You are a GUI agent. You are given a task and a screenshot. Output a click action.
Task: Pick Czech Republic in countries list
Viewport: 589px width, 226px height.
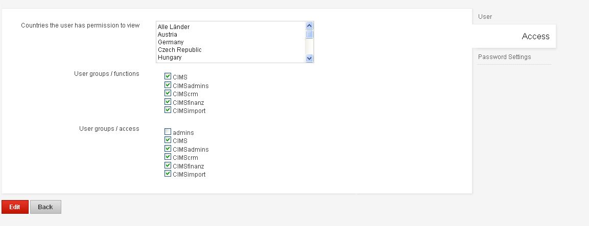[179, 50]
